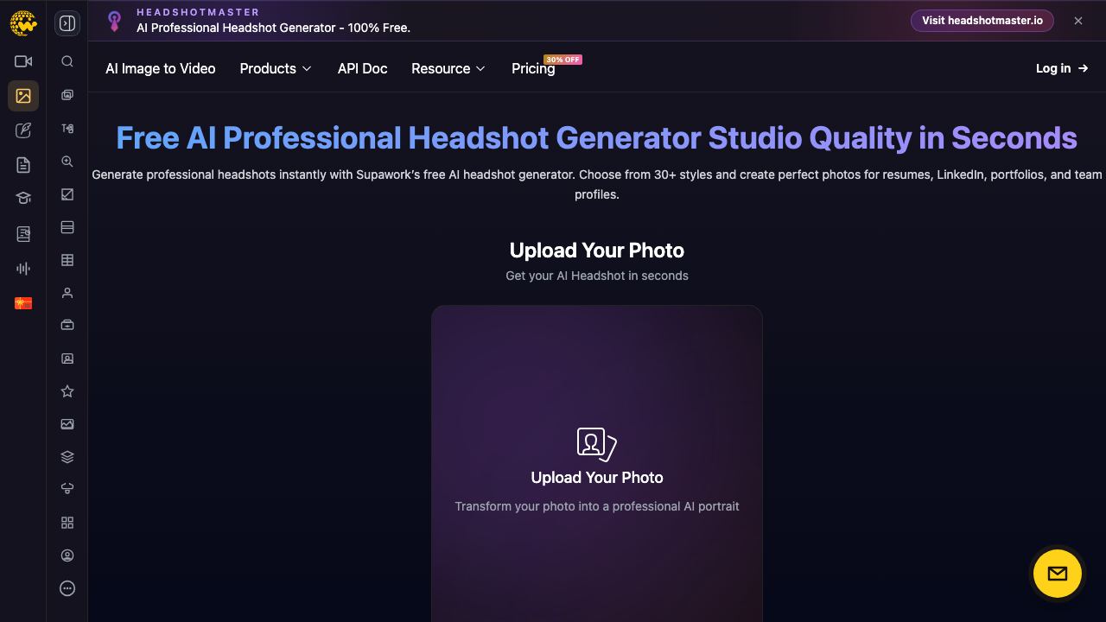This screenshot has width=1106, height=622.
Task: Select the text translate tool icon
Action: [67, 129]
